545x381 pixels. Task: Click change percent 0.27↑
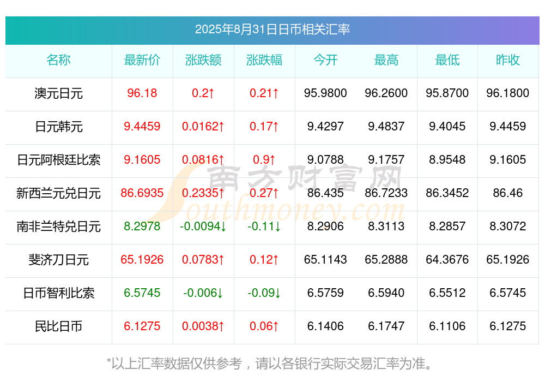(x=264, y=193)
